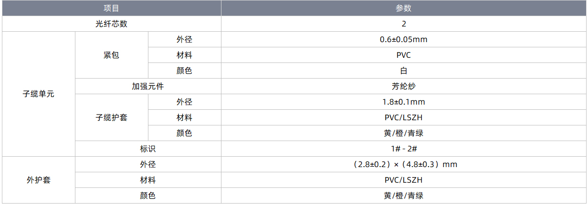Click the 项目 column header

coord(111,8)
